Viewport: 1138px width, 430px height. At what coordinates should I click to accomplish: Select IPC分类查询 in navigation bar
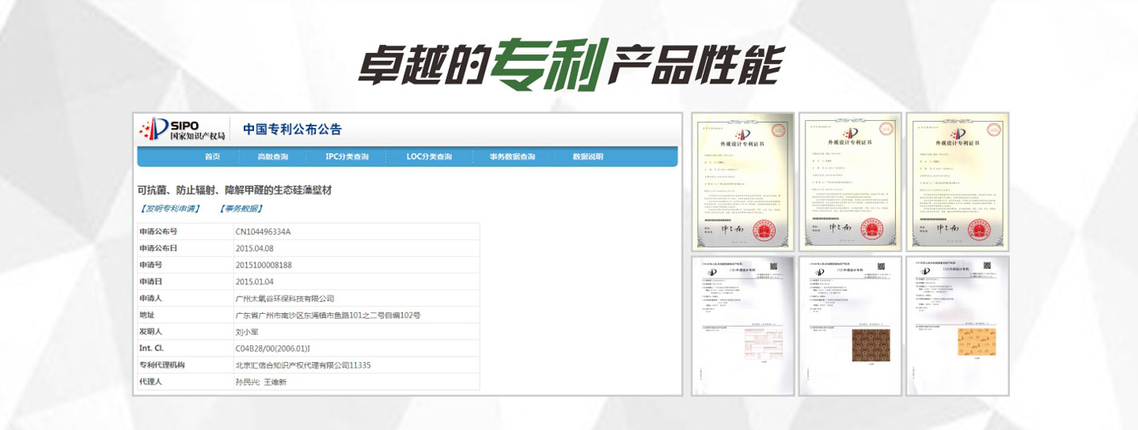point(347,157)
